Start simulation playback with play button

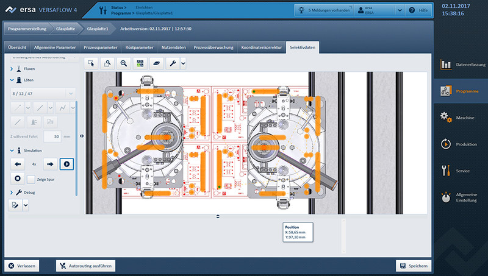tap(67, 163)
